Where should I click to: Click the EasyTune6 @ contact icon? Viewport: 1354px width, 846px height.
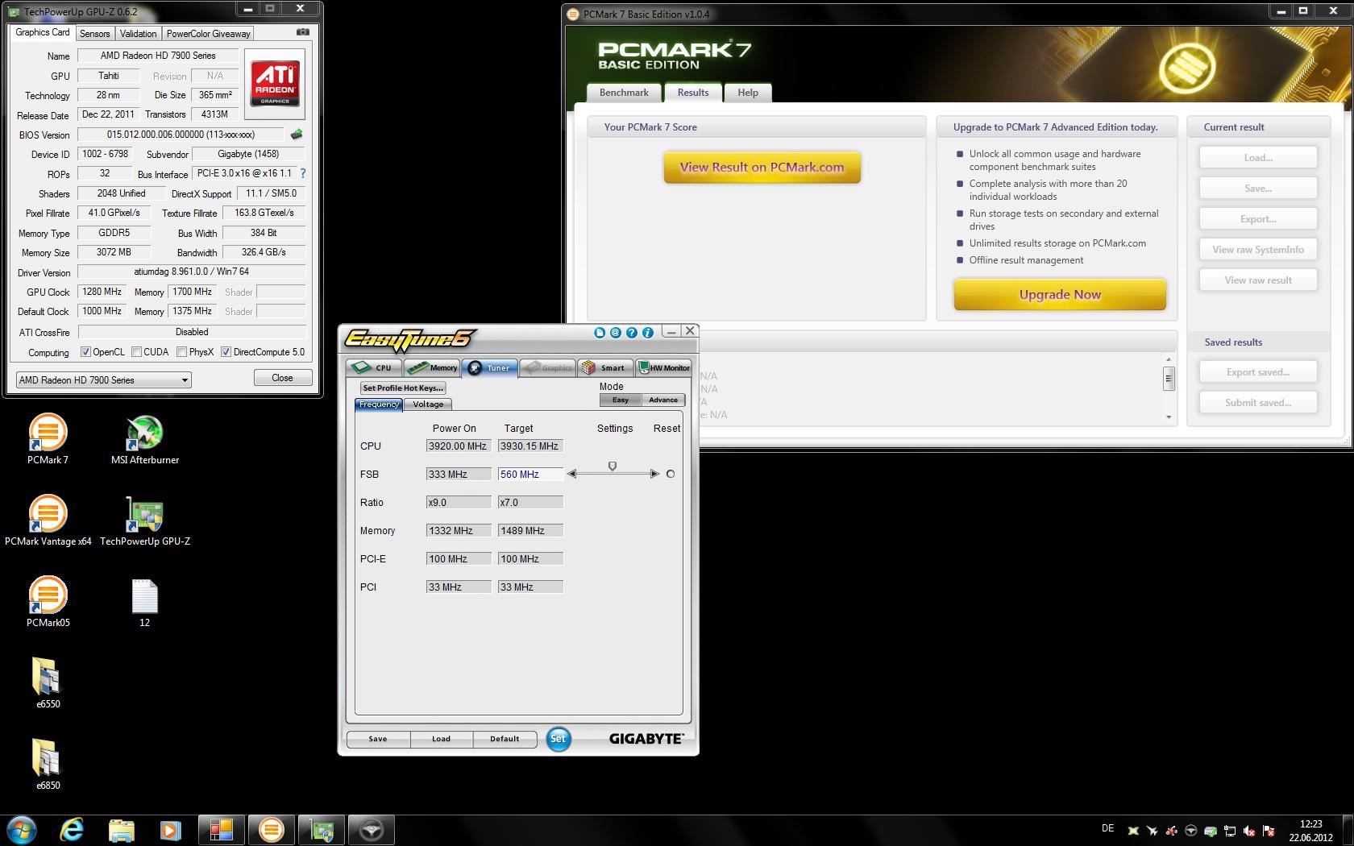[616, 332]
